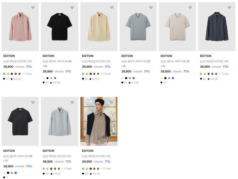Tap heart on black collar knit polo
The width and height of the screenshot is (238, 179).
72,8
